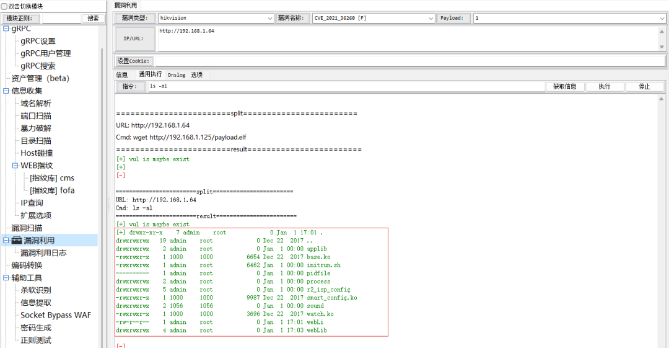Select 域名解析 tree item
669x348 pixels.
pyautogui.click(x=36, y=104)
